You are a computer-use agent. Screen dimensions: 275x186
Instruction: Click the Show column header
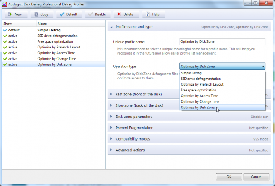[x=19, y=24]
